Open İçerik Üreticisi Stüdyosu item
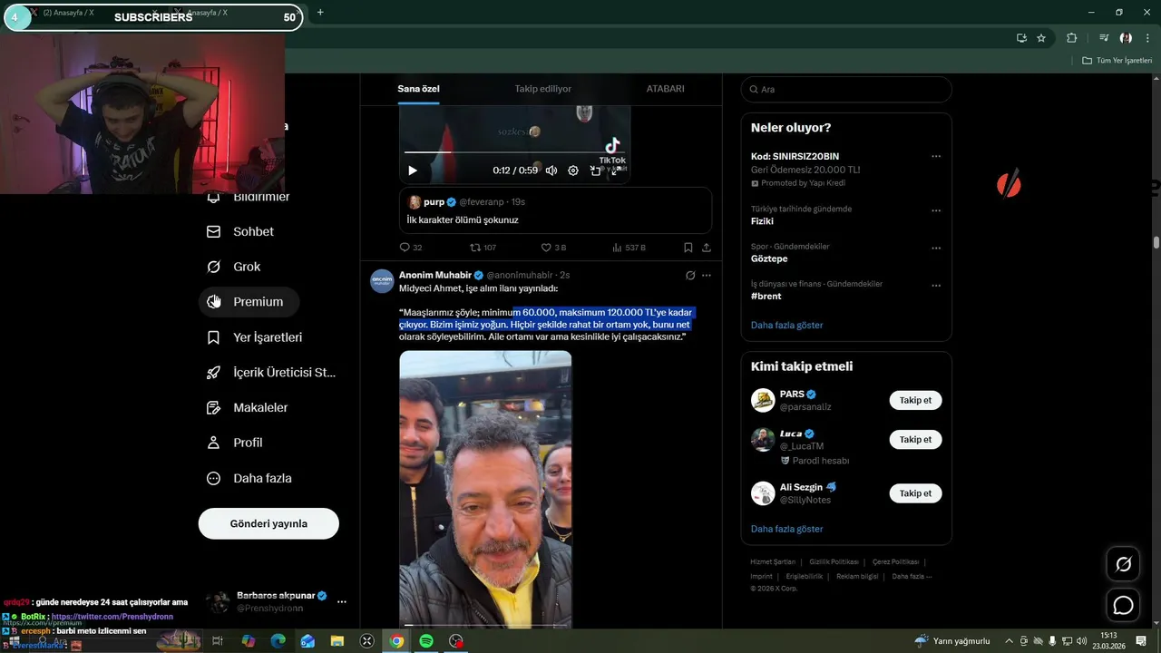The width and height of the screenshot is (1161, 653). (x=271, y=372)
